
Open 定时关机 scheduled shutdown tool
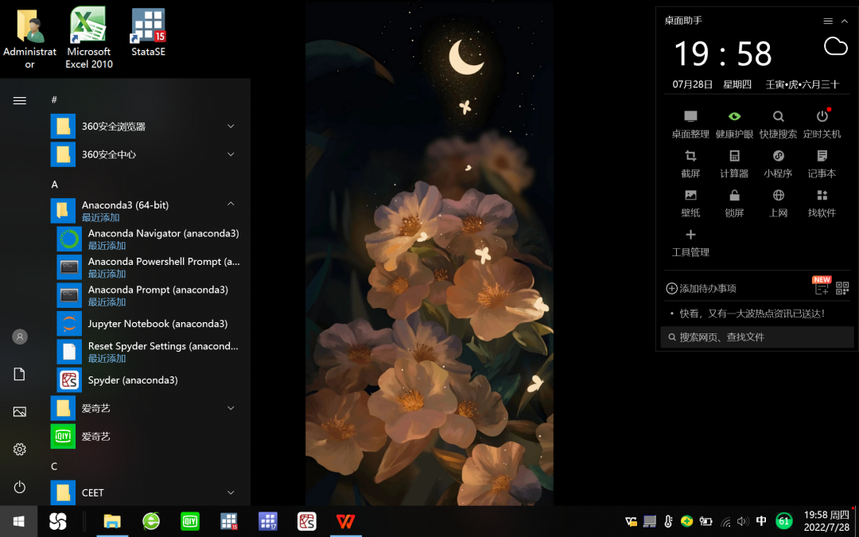[x=822, y=124]
